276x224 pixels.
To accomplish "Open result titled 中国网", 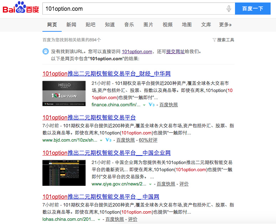I will (x=101, y=197).
